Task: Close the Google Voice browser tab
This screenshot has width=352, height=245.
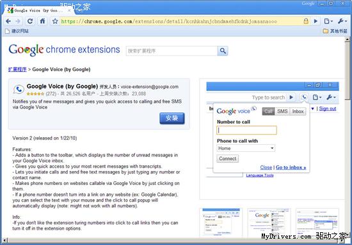Action: (x=69, y=10)
